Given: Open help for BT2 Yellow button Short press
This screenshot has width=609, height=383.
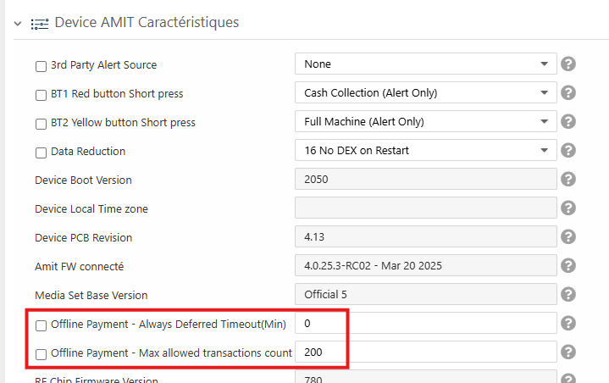Looking at the screenshot, I should 568,121.
